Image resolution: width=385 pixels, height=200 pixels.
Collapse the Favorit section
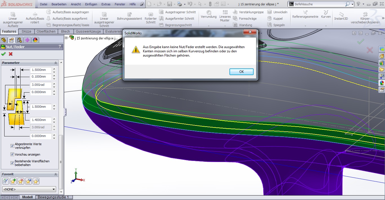pos(56,174)
